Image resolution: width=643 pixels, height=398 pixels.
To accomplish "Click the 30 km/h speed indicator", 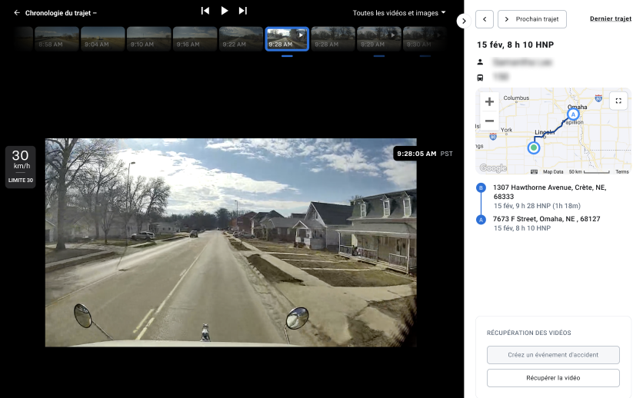I will tap(21, 167).
